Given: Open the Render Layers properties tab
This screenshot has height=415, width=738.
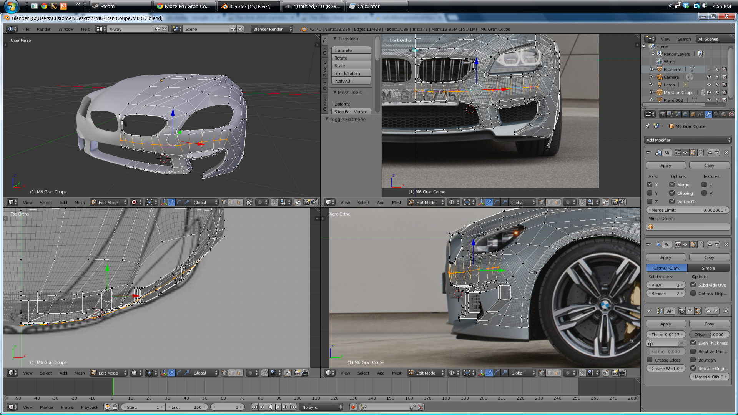Looking at the screenshot, I should [x=670, y=114].
